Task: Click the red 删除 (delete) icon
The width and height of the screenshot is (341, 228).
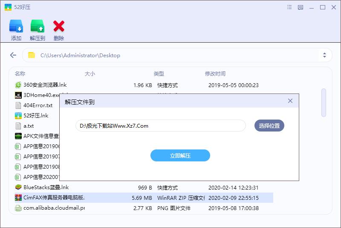Action: pyautogui.click(x=59, y=26)
